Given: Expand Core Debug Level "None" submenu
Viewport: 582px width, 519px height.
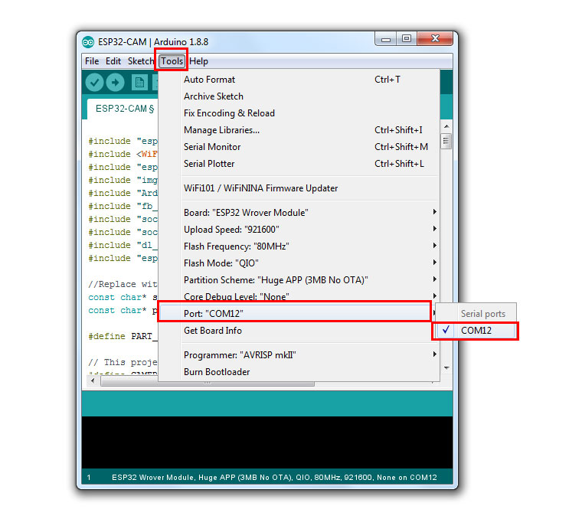Looking at the screenshot, I should coord(299,296).
